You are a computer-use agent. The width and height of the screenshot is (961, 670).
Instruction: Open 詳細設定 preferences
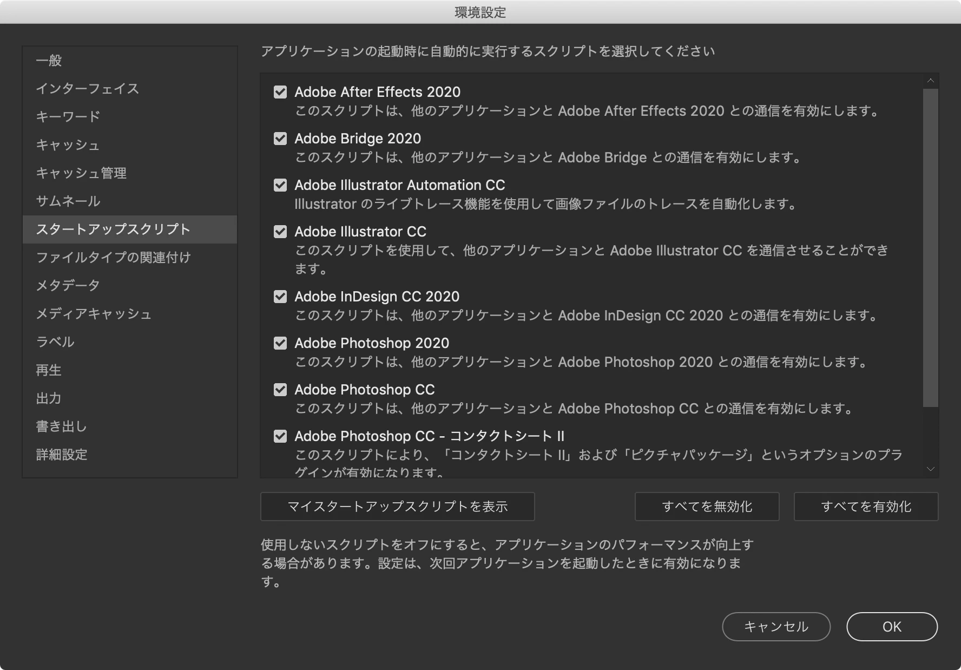130,455
